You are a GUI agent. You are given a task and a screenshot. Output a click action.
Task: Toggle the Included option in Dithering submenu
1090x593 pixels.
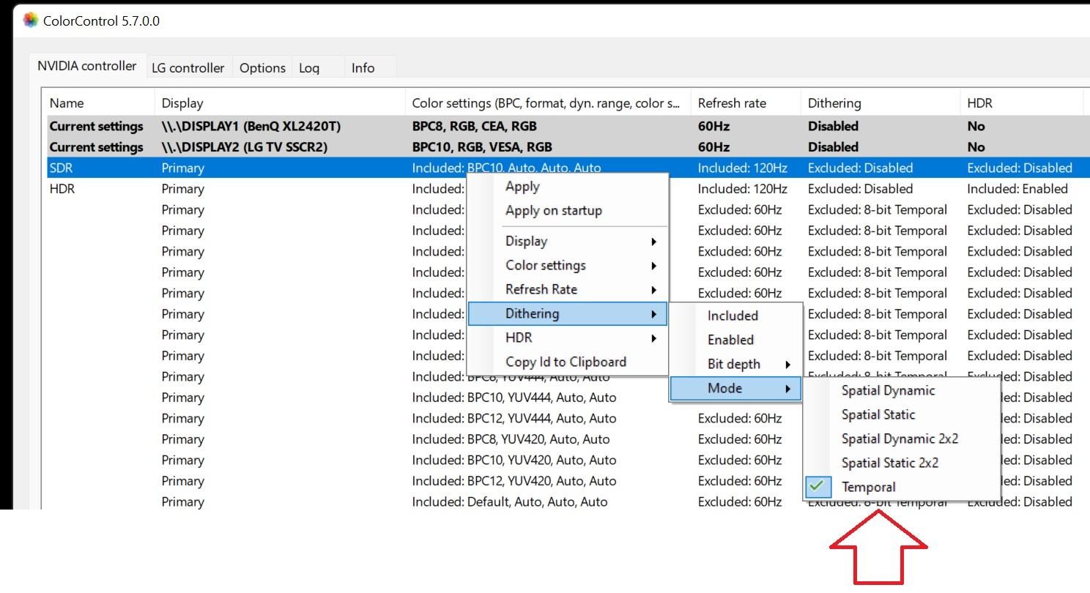[736, 316]
